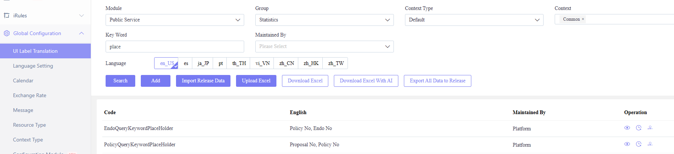Screen dimensions: 674x154
Task: View the EndoQueryKeywordPlaceHolder row eye icon
Action: (627, 128)
